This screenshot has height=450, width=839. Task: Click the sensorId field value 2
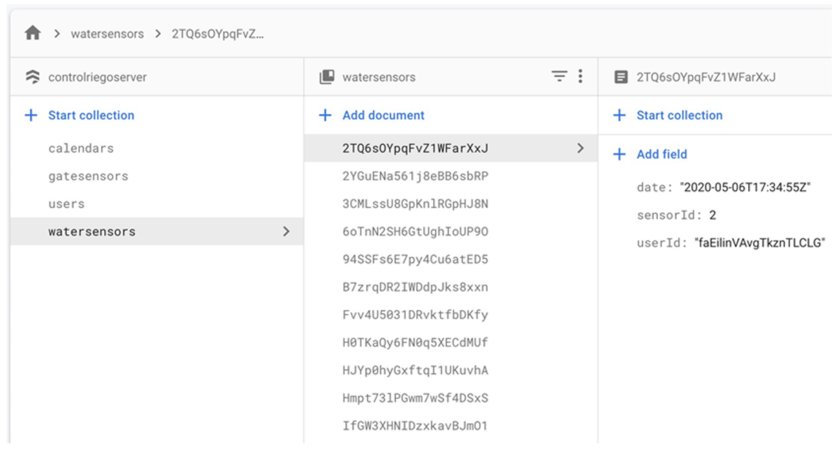point(712,215)
